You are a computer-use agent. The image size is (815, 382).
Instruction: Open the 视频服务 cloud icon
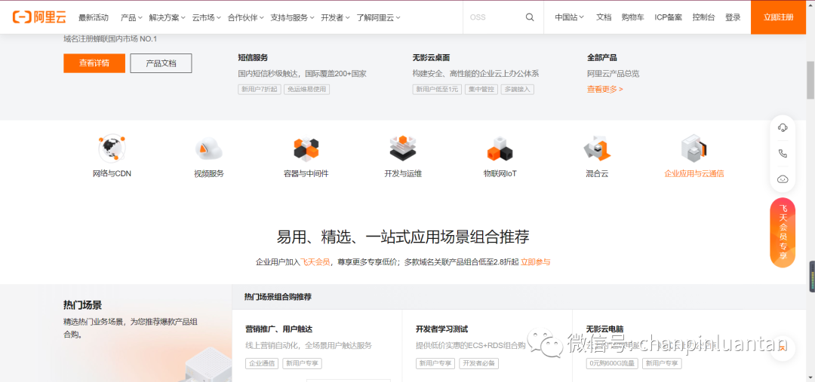209,148
